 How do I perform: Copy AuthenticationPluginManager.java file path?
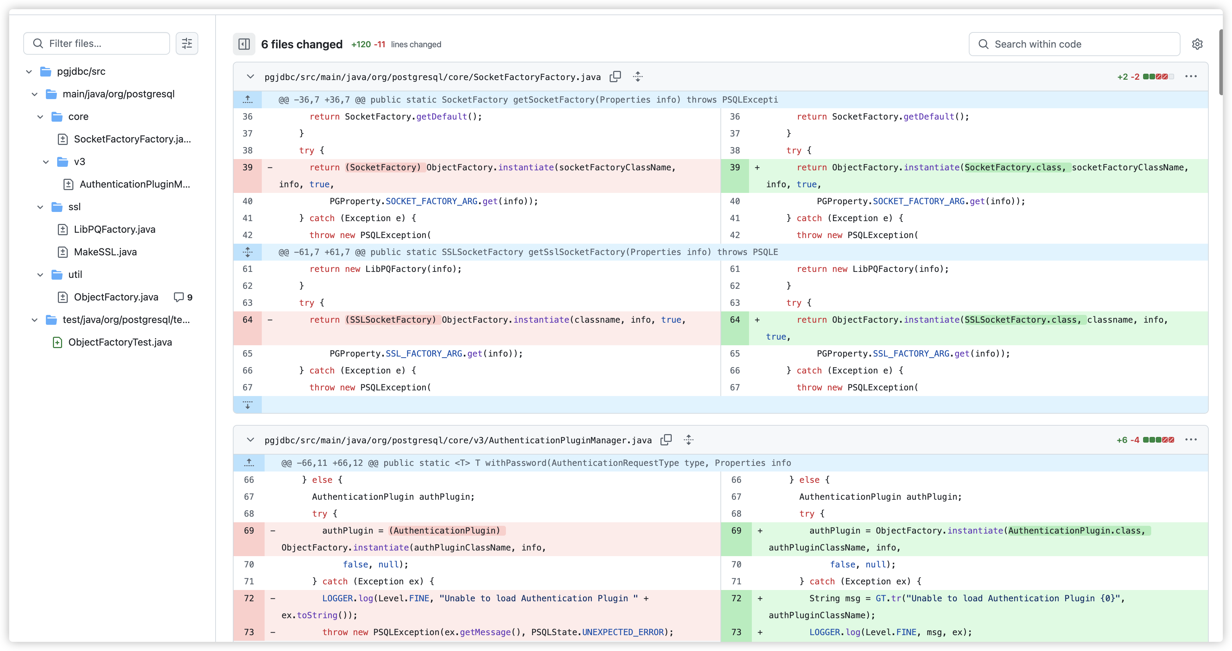pos(666,440)
